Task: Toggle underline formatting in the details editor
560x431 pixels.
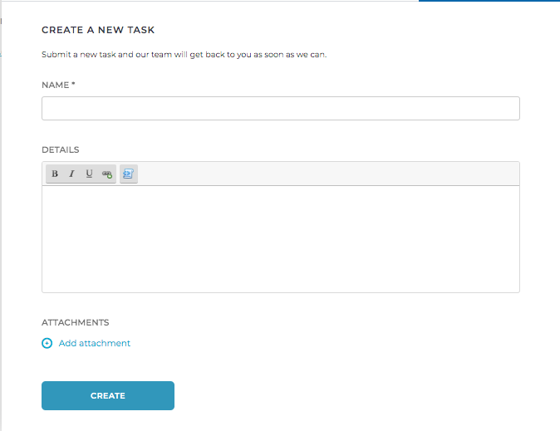Action: [89, 174]
